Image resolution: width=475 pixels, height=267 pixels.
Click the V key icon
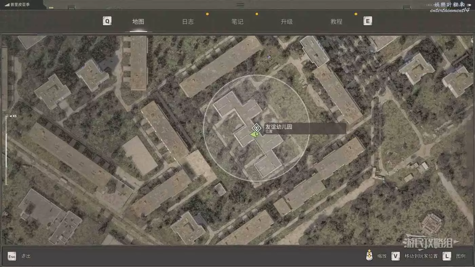click(x=395, y=256)
